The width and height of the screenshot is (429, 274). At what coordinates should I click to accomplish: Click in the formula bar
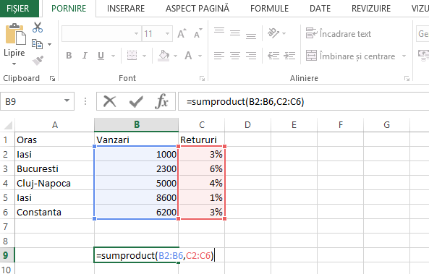[304, 102]
